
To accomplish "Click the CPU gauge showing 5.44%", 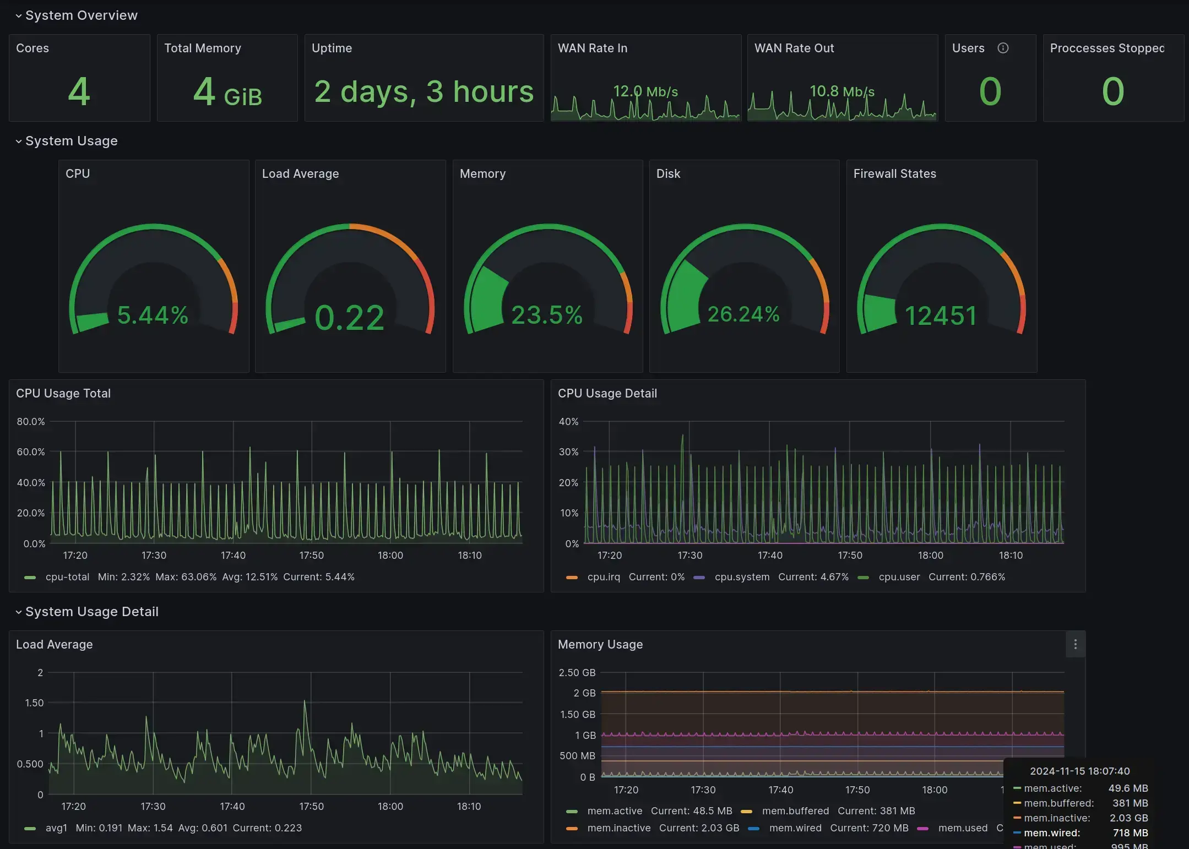I will click(153, 280).
